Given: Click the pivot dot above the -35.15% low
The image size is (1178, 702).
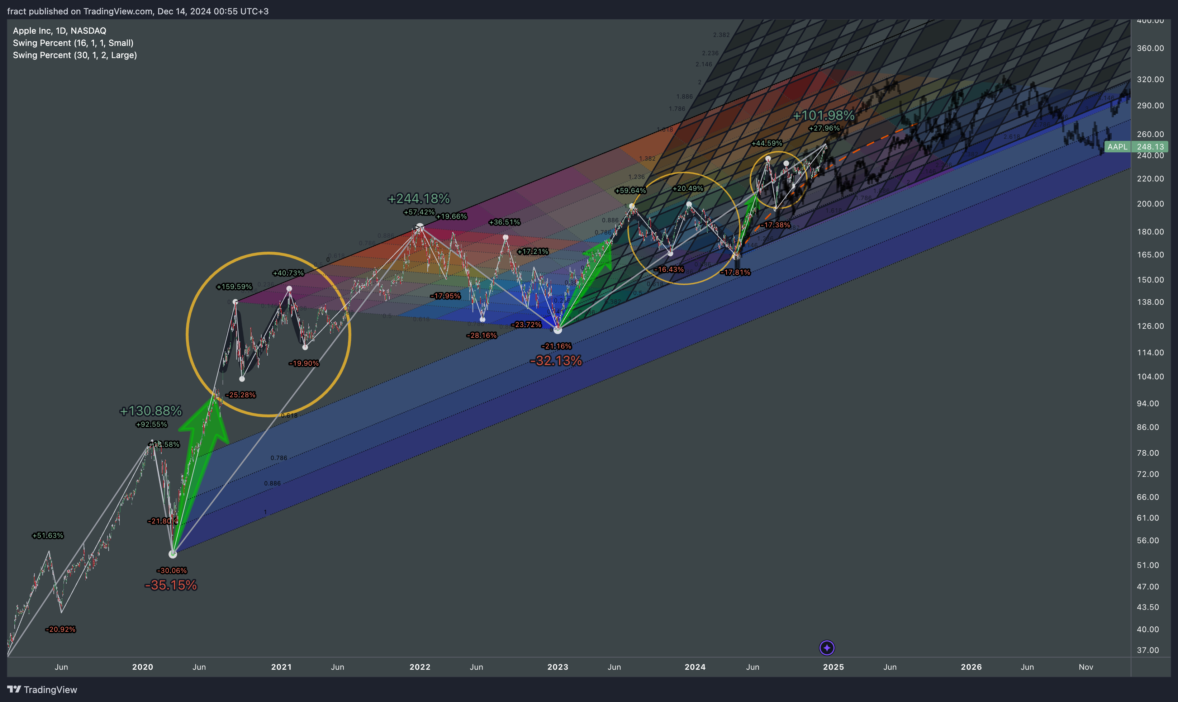Looking at the screenshot, I should point(172,554).
